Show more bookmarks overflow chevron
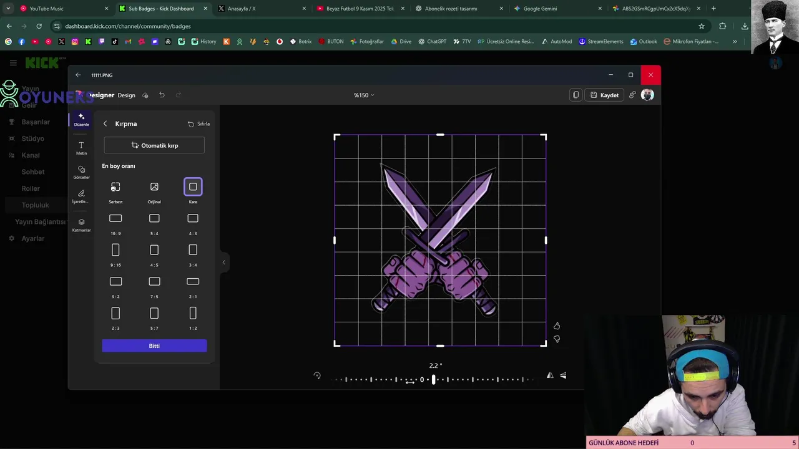This screenshot has height=449, width=799. 735,42
